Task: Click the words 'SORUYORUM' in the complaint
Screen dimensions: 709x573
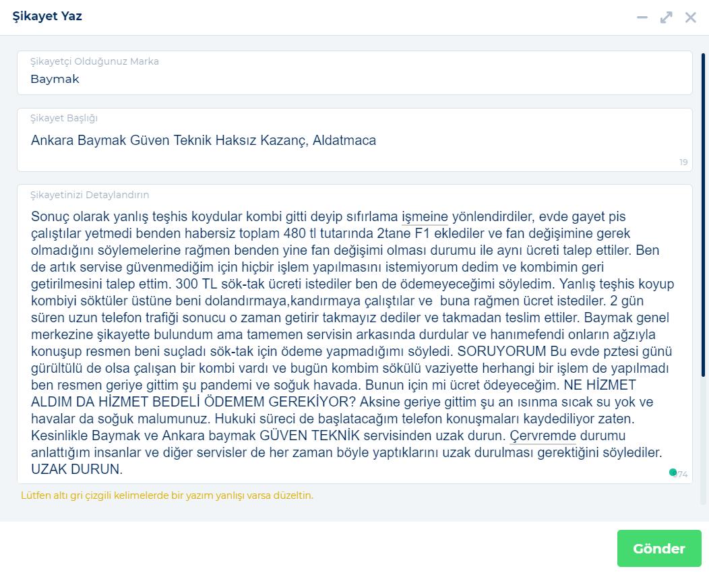Action: tap(502, 351)
